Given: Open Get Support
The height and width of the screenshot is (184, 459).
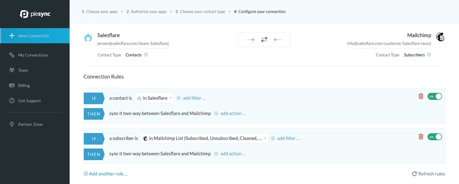Looking at the screenshot, I should [29, 100].
